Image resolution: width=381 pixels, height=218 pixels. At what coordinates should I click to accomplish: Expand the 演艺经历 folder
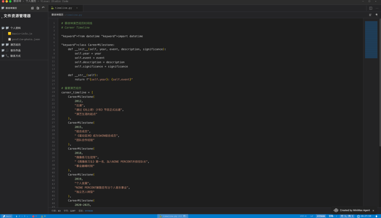[15, 45]
